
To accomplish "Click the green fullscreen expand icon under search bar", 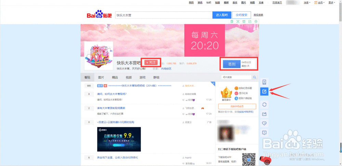I will coord(238,21).
